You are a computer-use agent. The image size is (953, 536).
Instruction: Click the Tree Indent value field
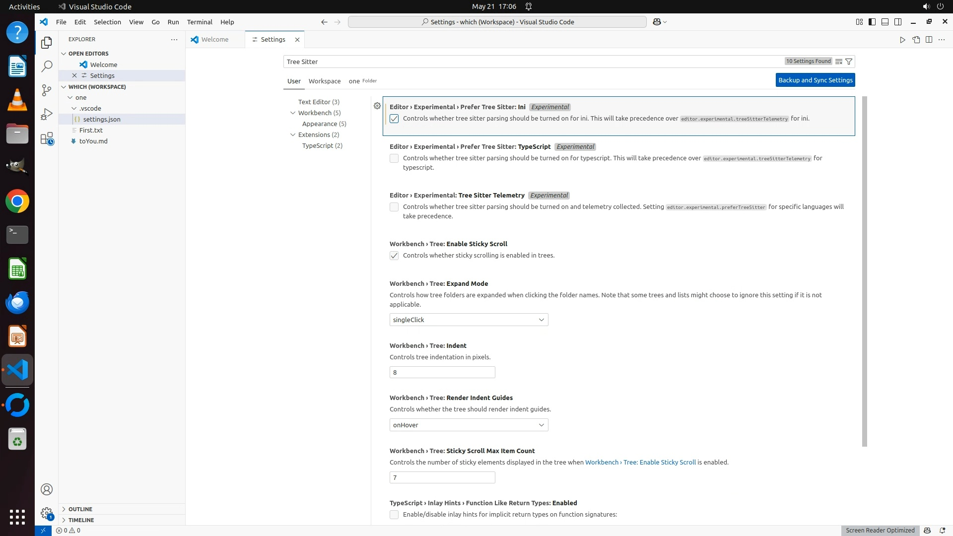coord(442,372)
